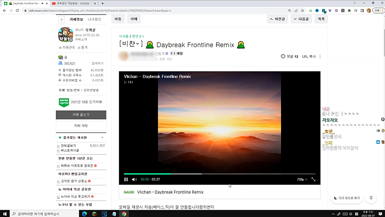The image size is (385, 217).
Task: Go to previous article with 이전글
Action: (278, 19)
